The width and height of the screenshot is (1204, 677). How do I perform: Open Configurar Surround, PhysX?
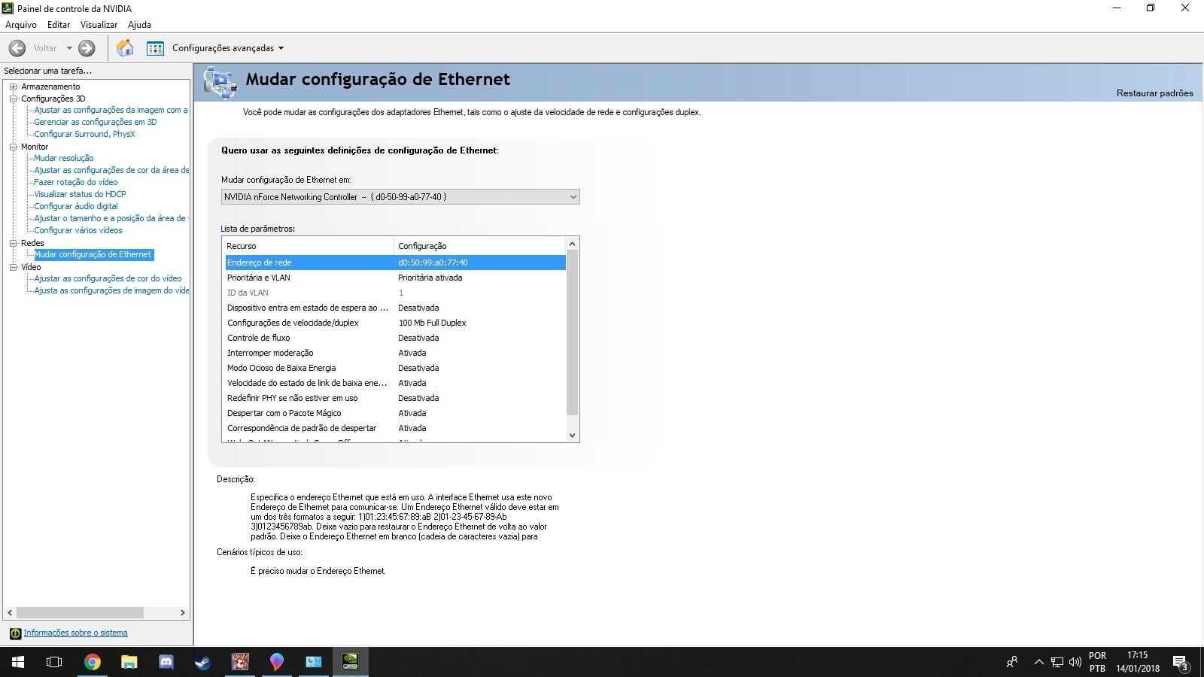point(84,134)
